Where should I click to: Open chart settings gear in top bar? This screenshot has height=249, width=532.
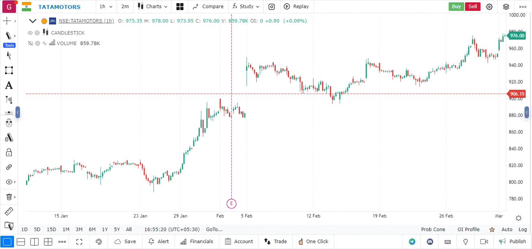[489, 7]
